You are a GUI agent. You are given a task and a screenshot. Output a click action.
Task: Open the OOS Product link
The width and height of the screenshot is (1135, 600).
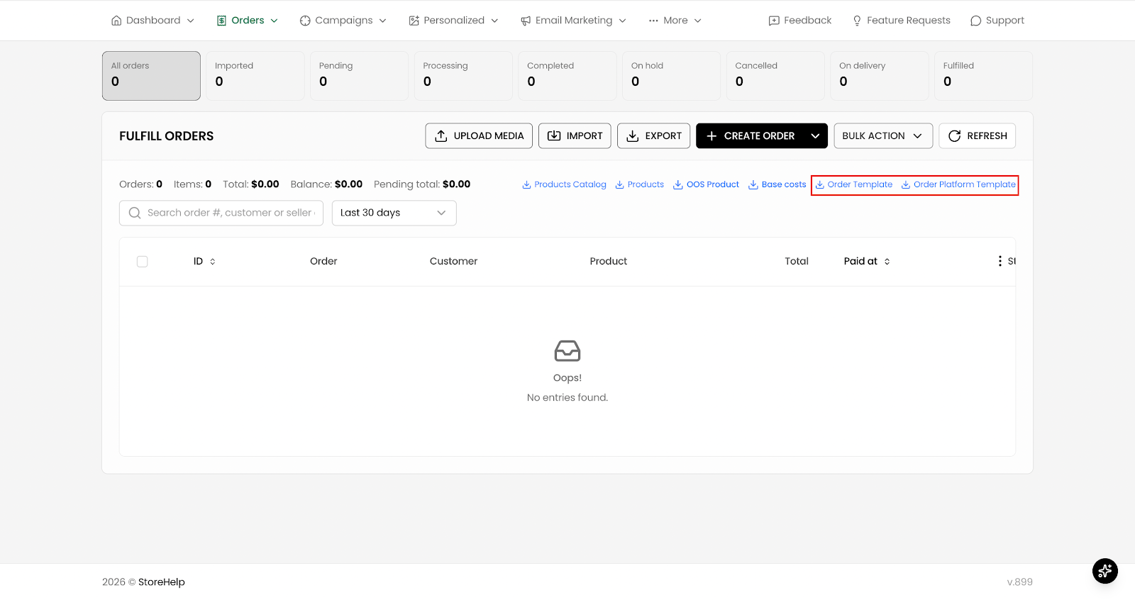[x=707, y=184]
